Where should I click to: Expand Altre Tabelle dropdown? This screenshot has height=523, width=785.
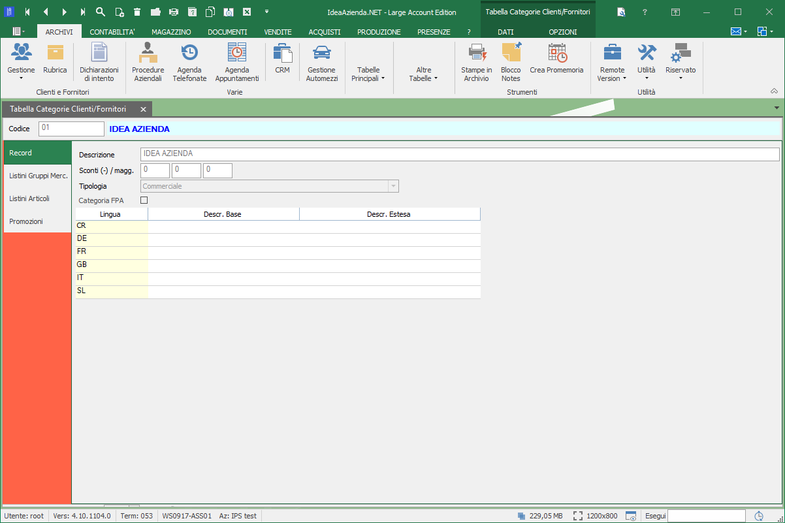pyautogui.click(x=424, y=74)
